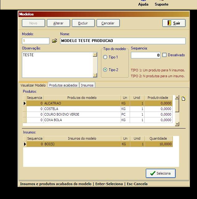The image size is (197, 199).
Task: Click the Alterar button
Action: pos(58,23)
